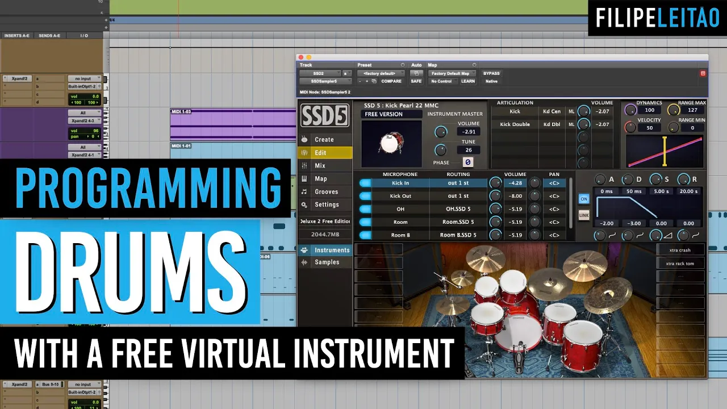Click the Instrument Master VOLUME knob
The height and width of the screenshot is (409, 727).
(441, 132)
